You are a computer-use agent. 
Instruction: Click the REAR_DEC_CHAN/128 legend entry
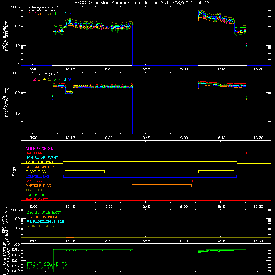45,221
